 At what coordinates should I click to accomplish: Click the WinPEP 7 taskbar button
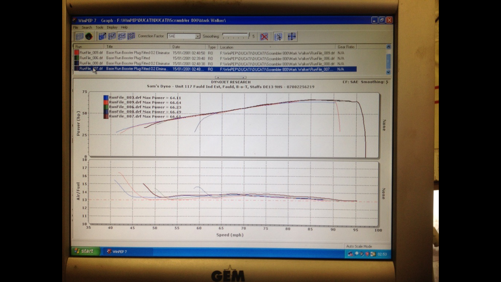[128, 252]
